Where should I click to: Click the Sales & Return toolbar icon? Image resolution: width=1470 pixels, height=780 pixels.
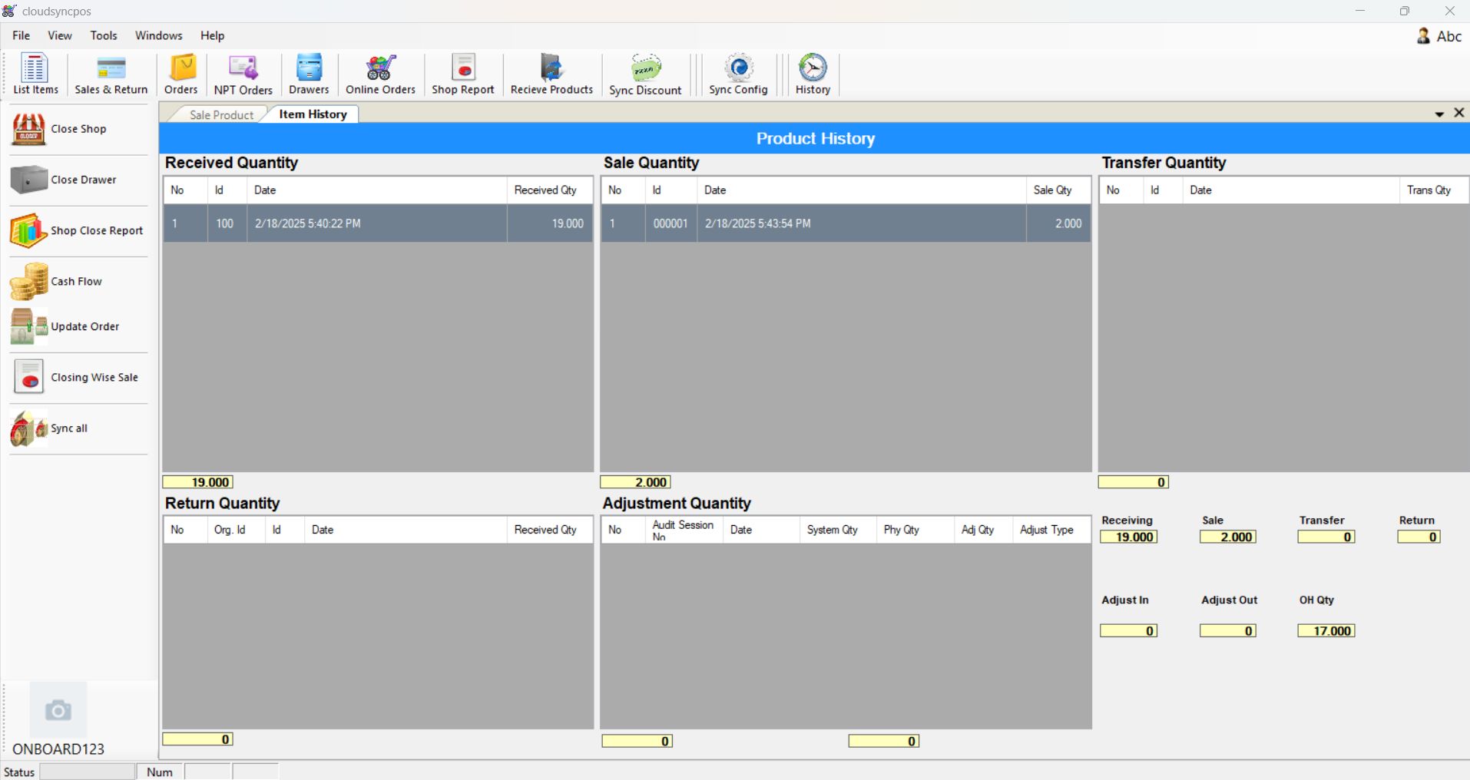[x=111, y=74]
